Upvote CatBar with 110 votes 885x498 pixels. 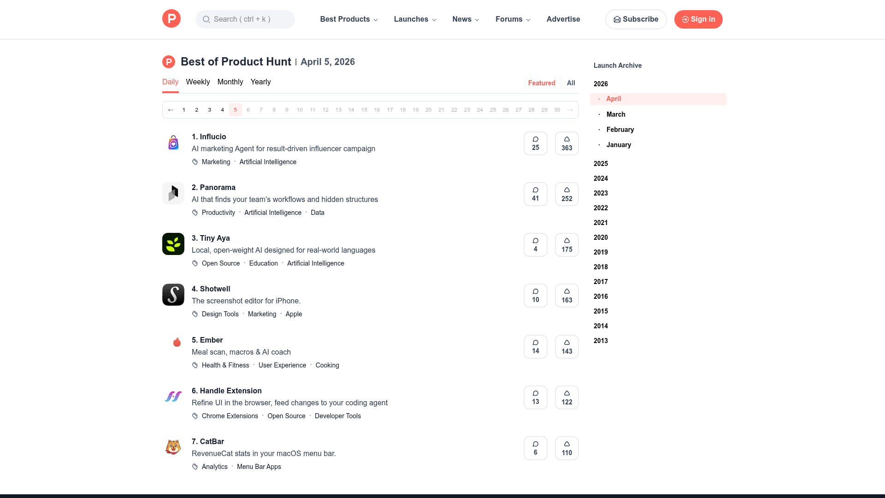click(567, 448)
